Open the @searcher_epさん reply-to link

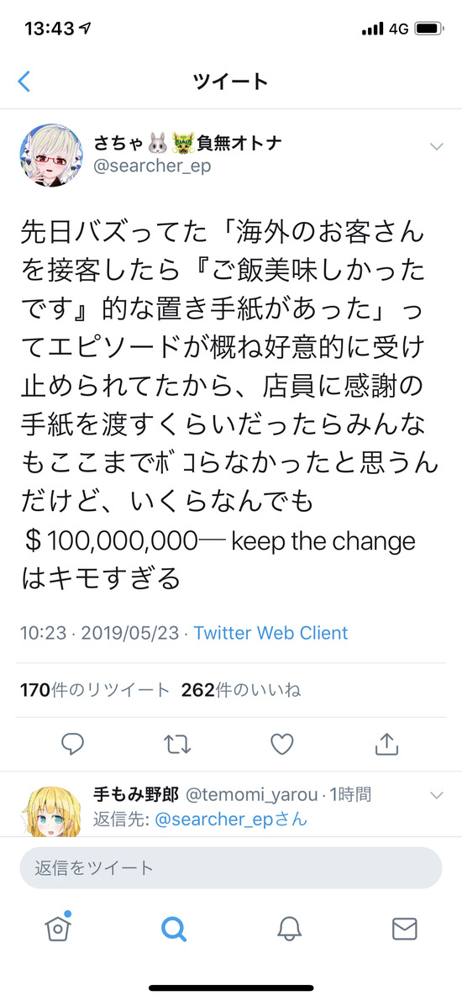[x=230, y=819]
